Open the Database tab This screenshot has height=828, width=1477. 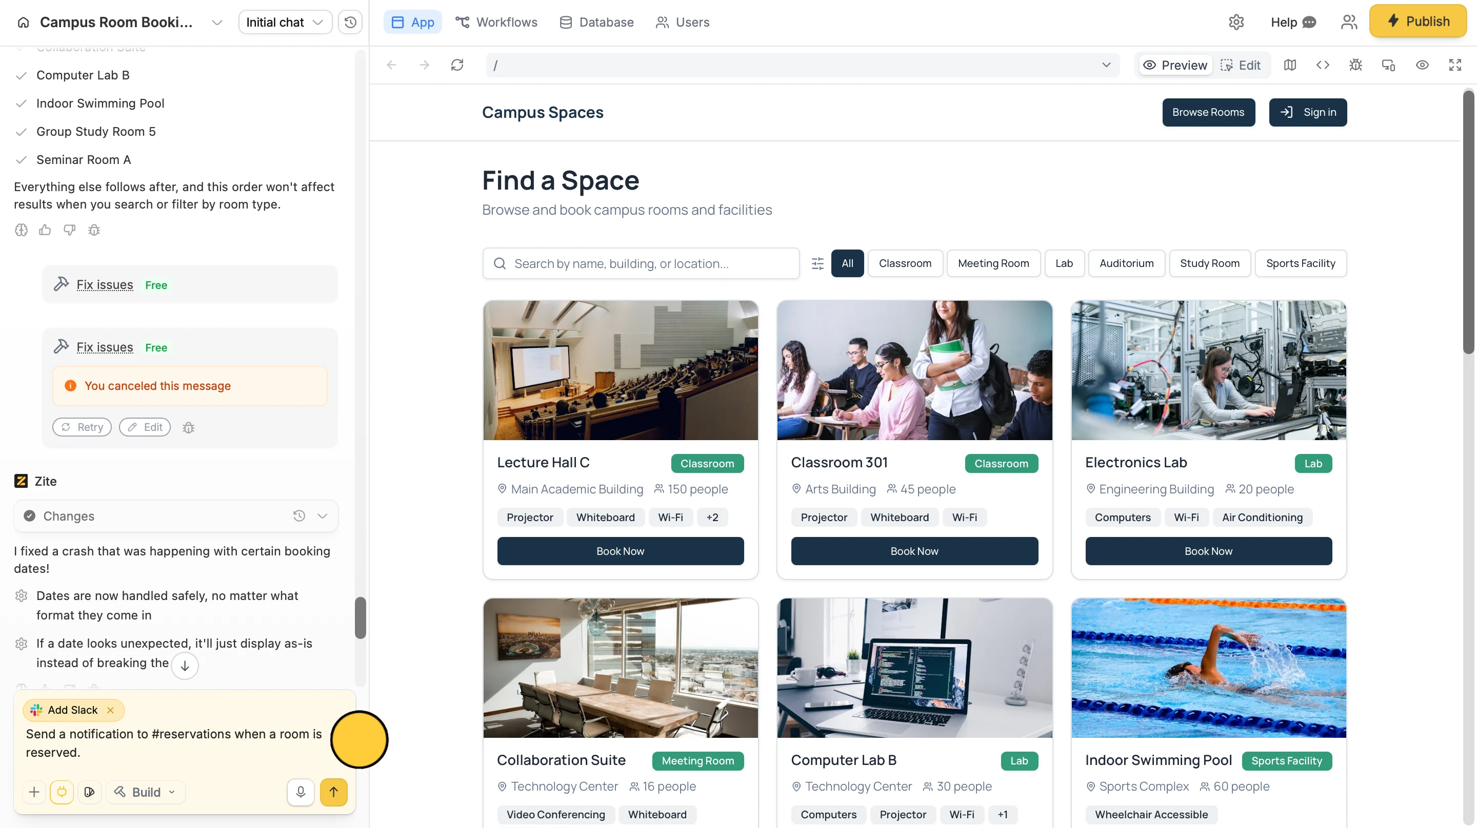(x=596, y=23)
